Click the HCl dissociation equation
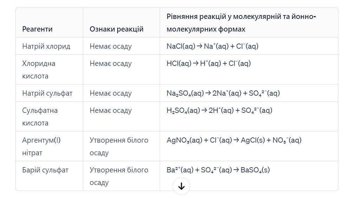Screen dimensions: 351x198 pos(208,63)
